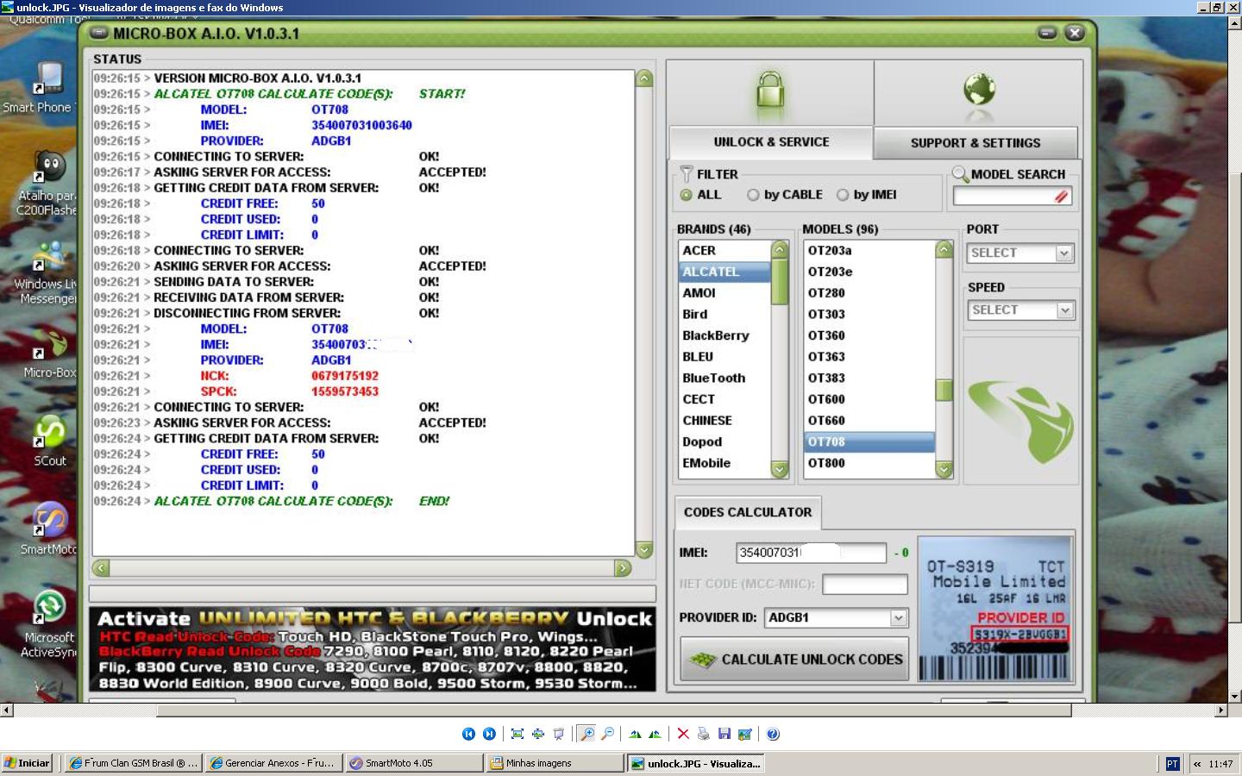Select OT800 in models list

point(869,463)
